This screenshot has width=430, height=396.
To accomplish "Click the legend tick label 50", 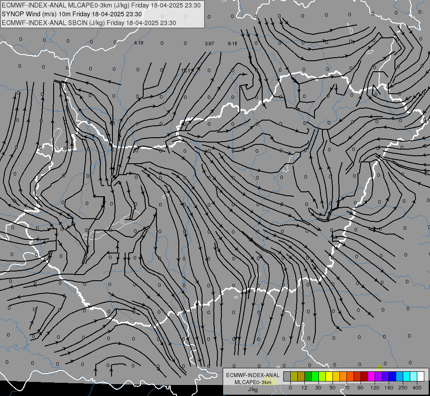I will click(x=332, y=388).
